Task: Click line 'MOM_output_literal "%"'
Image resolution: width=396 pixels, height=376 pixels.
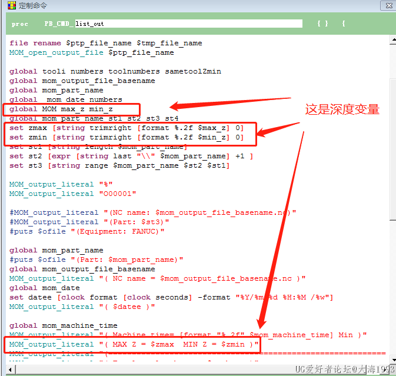Action: pos(61,184)
